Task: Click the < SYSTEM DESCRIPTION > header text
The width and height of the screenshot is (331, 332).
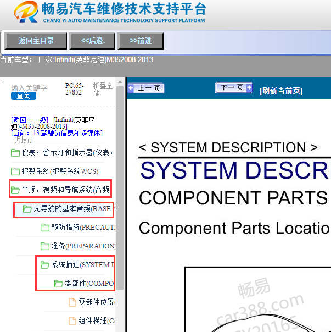Action: click(228, 147)
